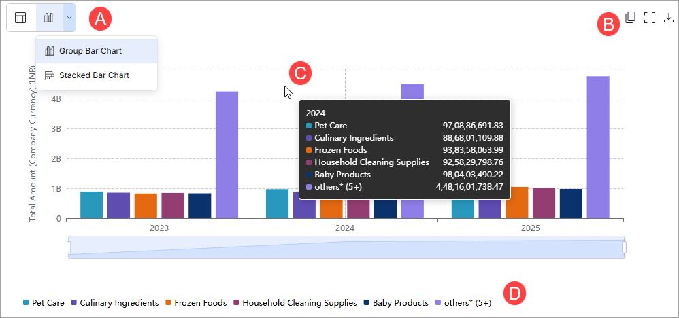
Task: Select the Pet Care bar for 2023
Action: point(92,205)
